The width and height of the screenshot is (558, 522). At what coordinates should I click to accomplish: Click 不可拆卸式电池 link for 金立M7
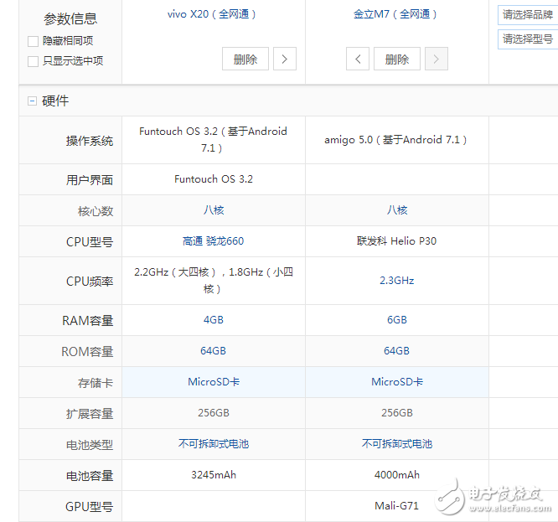click(x=397, y=444)
